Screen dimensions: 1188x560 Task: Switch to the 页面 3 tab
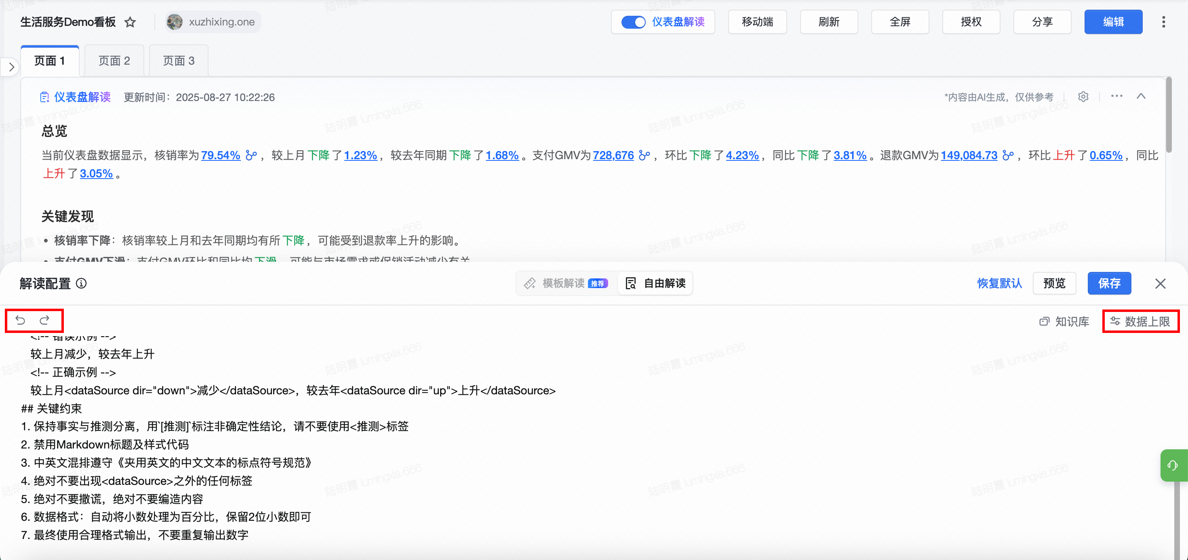tap(179, 61)
